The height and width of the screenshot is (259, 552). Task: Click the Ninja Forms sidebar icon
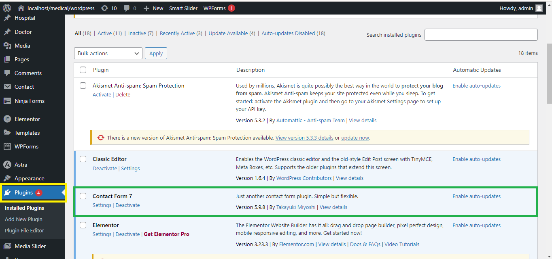(x=7, y=101)
